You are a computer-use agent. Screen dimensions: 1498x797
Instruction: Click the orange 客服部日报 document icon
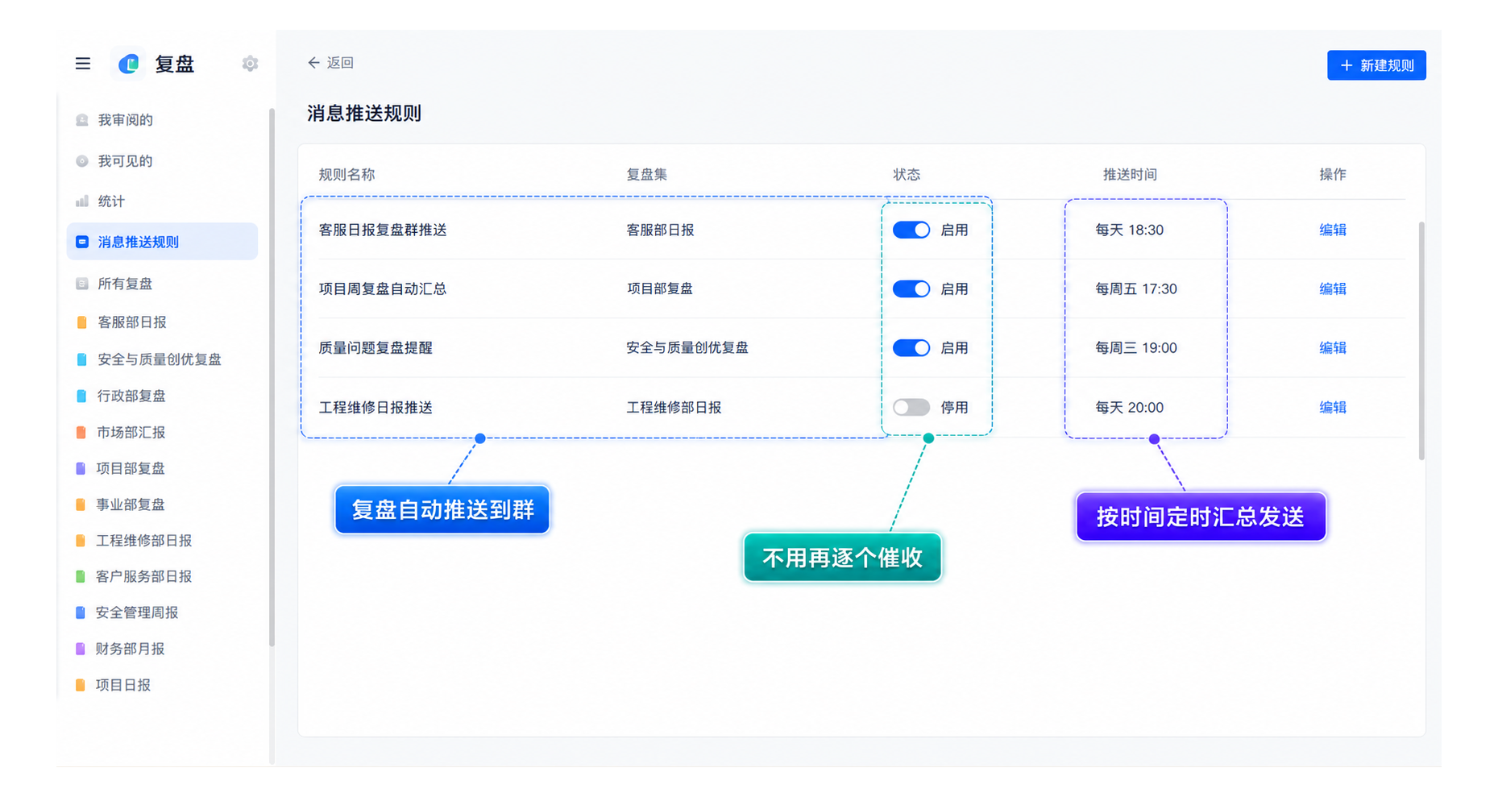[x=81, y=322]
